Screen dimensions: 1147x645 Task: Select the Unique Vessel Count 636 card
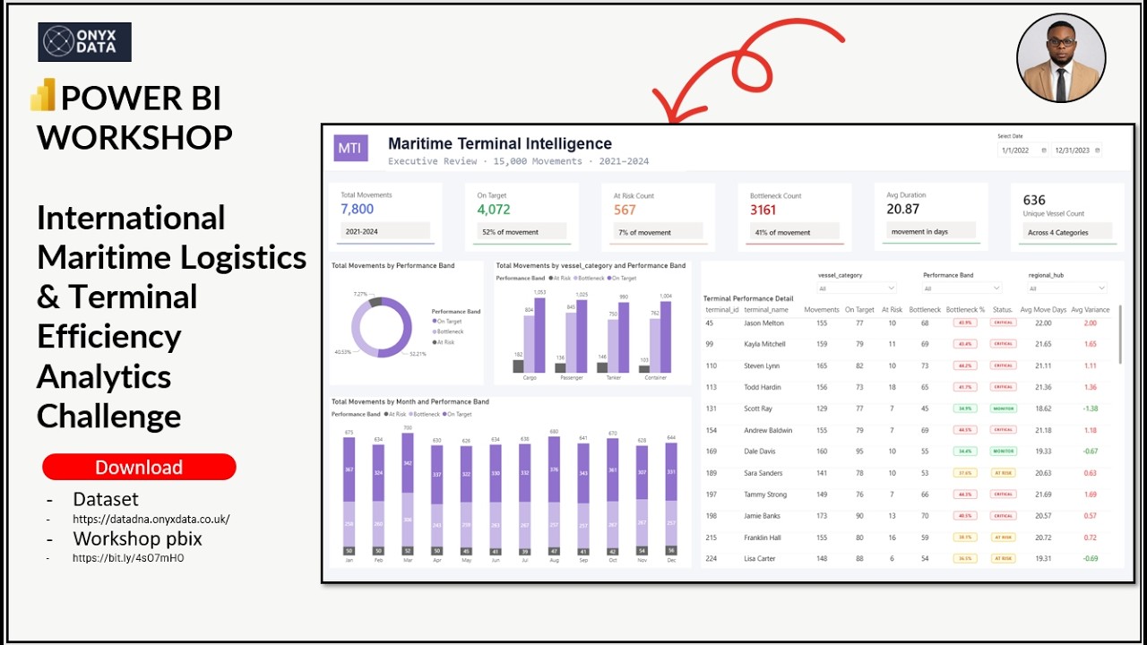[1067, 215]
